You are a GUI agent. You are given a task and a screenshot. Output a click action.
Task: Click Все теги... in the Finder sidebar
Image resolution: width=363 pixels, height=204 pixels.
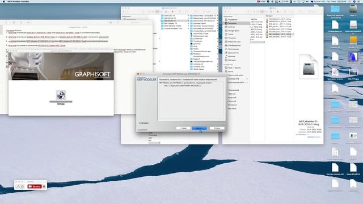click(x=233, y=108)
